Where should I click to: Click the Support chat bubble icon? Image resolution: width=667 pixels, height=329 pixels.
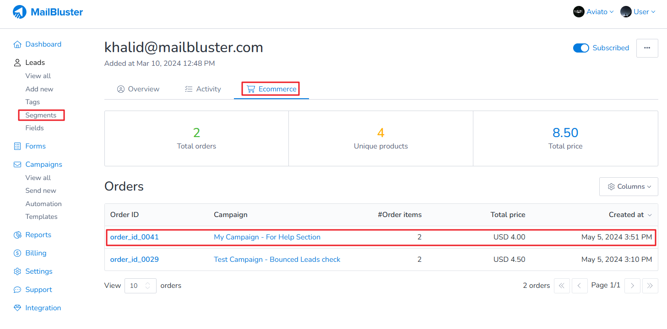point(17,290)
